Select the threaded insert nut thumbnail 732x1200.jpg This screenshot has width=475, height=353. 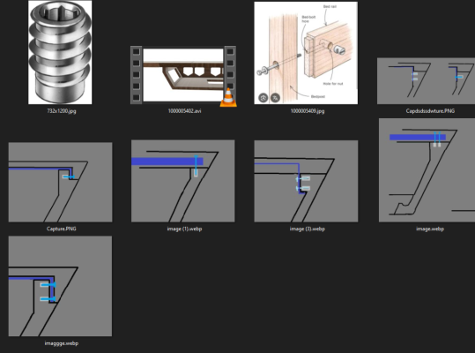(x=60, y=52)
